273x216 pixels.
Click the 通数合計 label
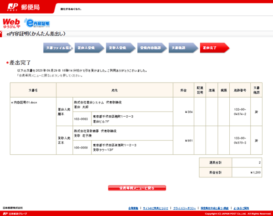point(215,162)
